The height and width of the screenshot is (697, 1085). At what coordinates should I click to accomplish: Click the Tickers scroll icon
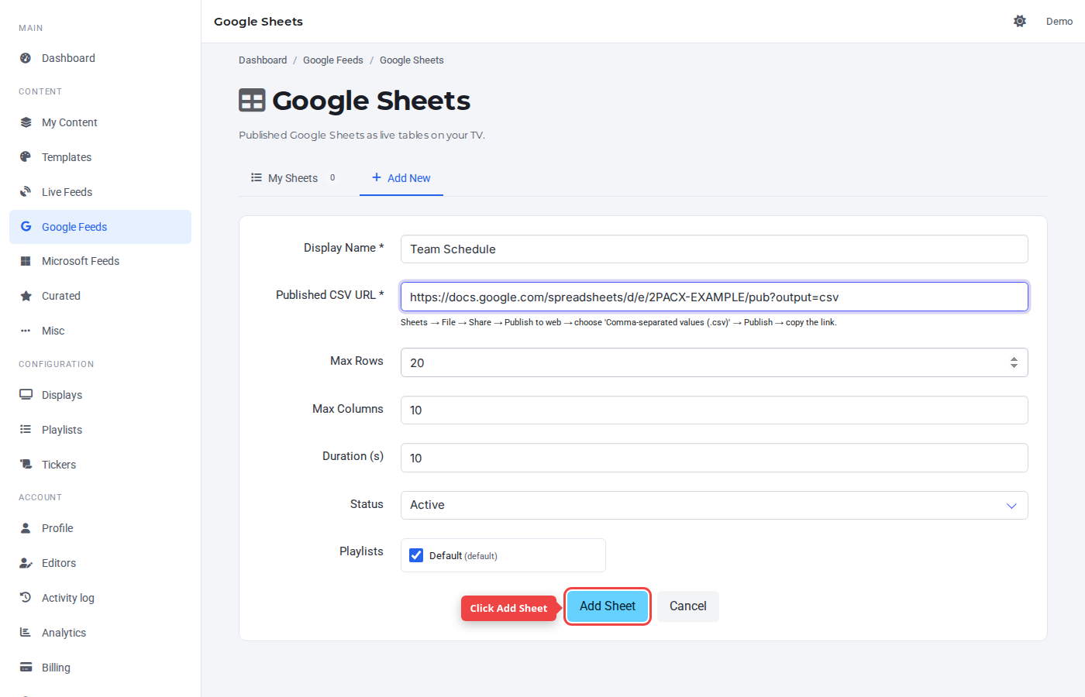(26, 465)
